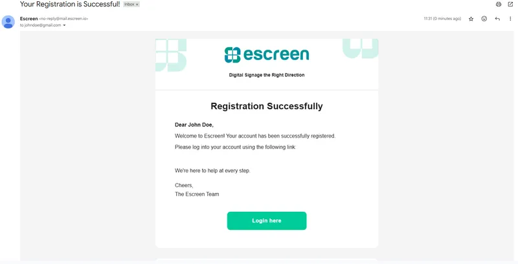Click the email subject title text
Screen dimensions: 518x264
click(70, 5)
